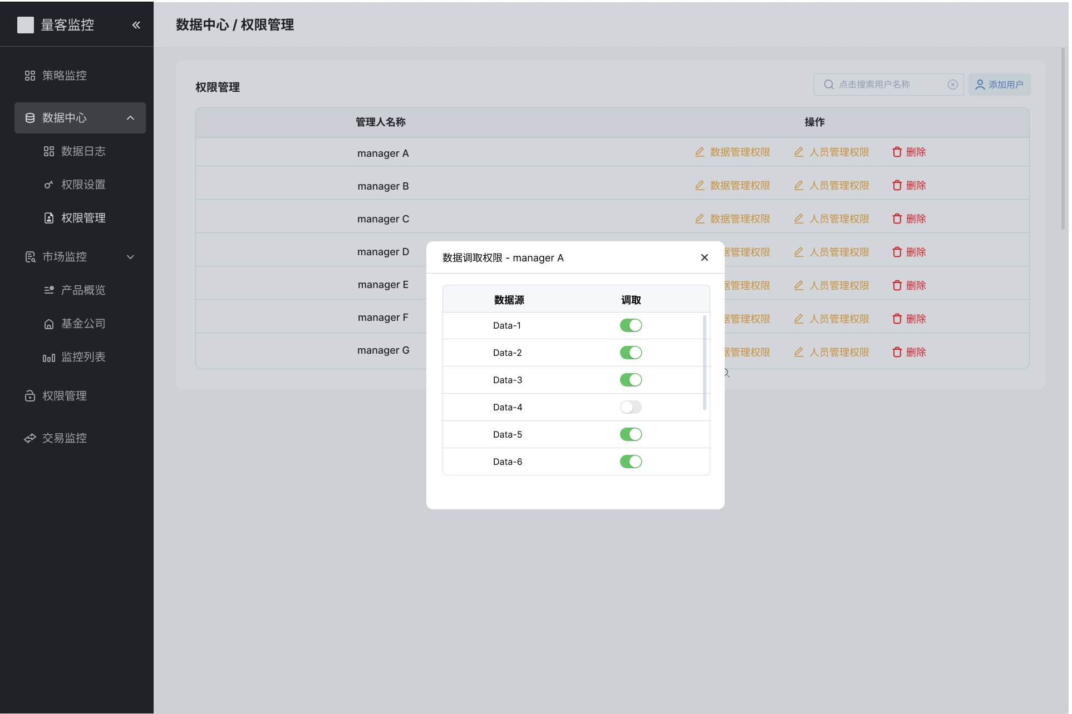Viewport: 1072px width, 714px height.
Task: Click 数据管理权限 link for manager A
Action: [739, 152]
